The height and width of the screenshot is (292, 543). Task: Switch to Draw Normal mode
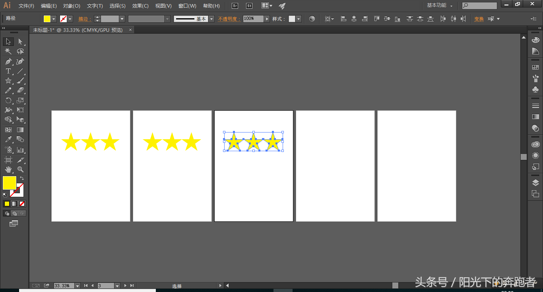click(x=7, y=213)
